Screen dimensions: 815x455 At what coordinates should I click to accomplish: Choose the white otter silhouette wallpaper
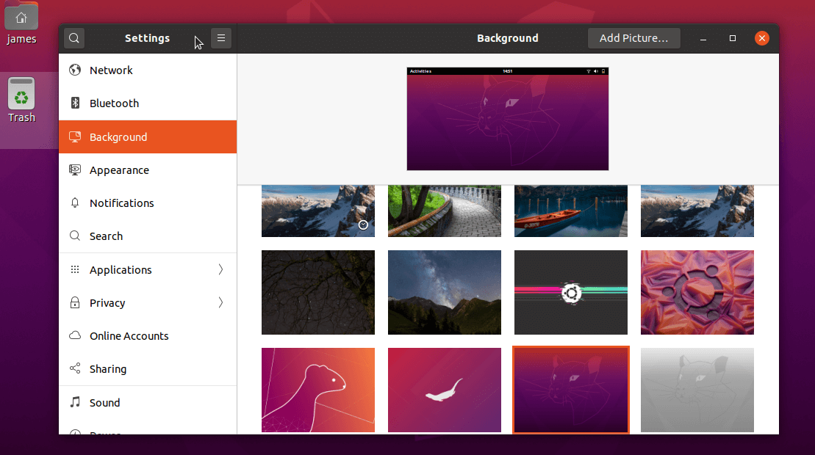(445, 390)
